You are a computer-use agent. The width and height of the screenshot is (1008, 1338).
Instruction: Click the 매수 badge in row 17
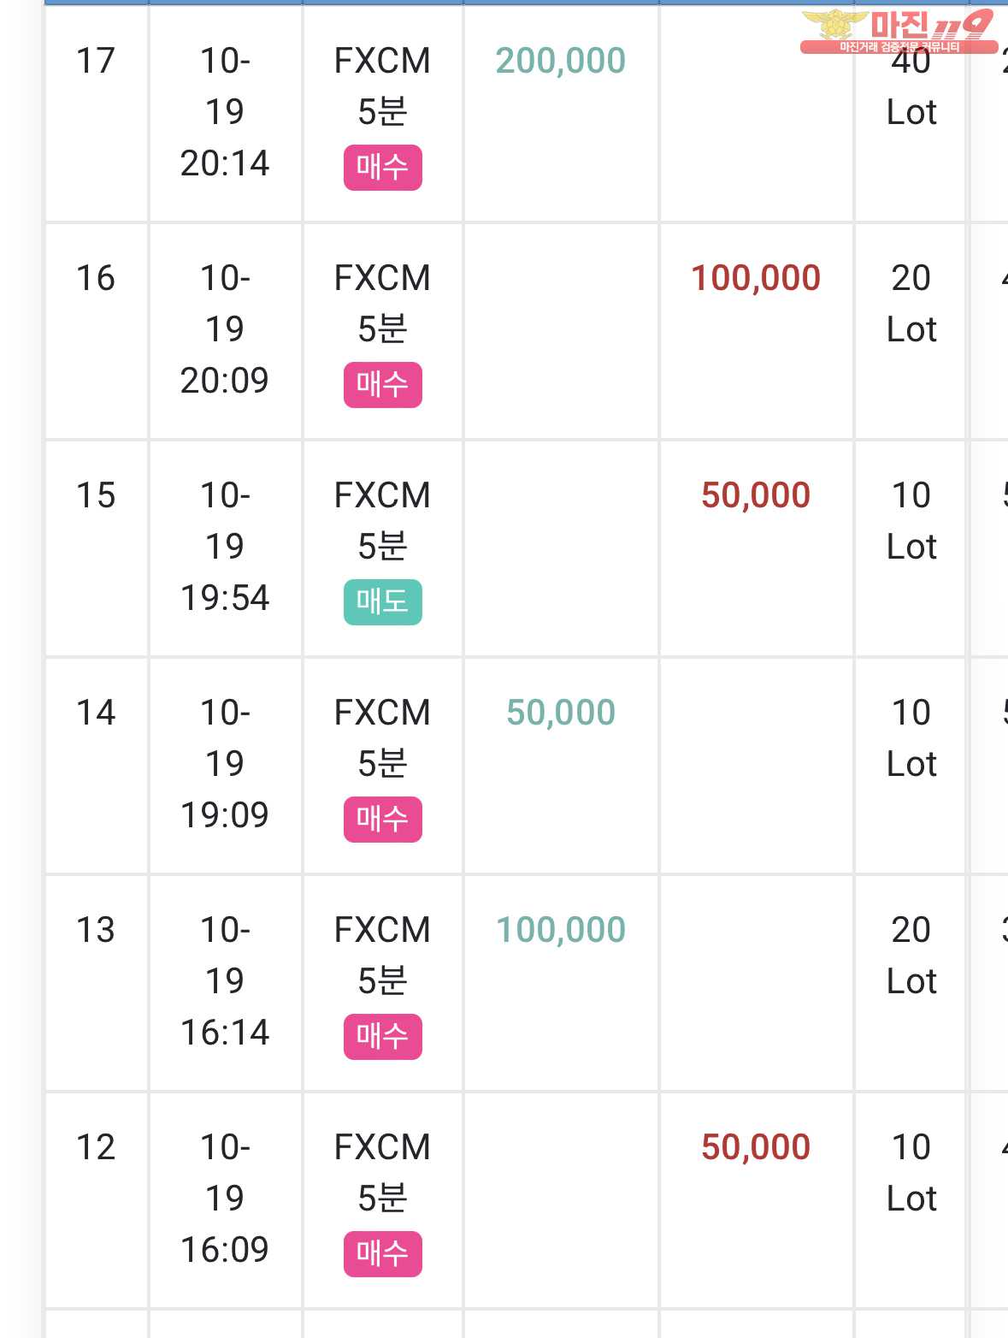pyautogui.click(x=383, y=168)
